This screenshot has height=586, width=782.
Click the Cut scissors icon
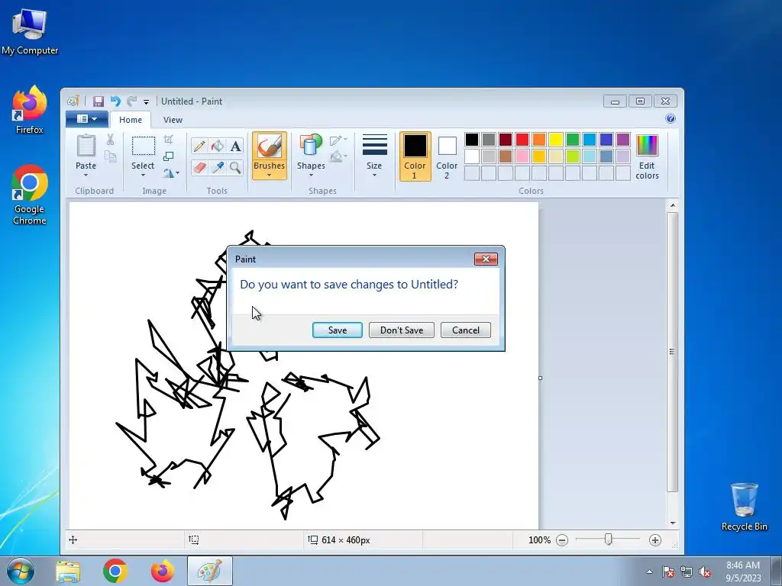pyautogui.click(x=110, y=140)
